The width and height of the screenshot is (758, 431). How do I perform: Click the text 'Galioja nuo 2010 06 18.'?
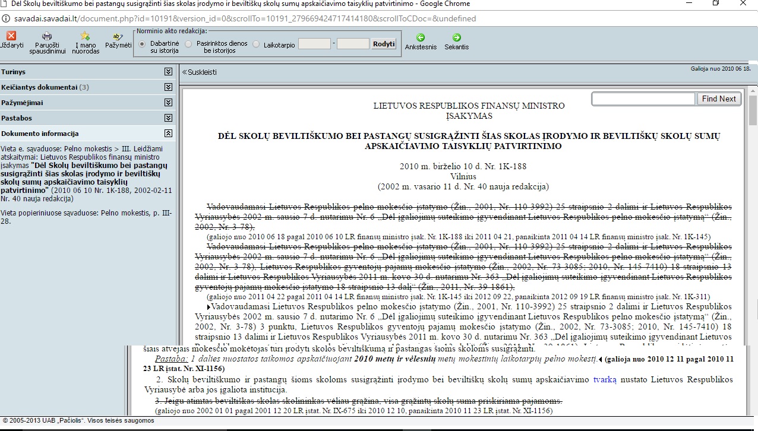coord(721,69)
